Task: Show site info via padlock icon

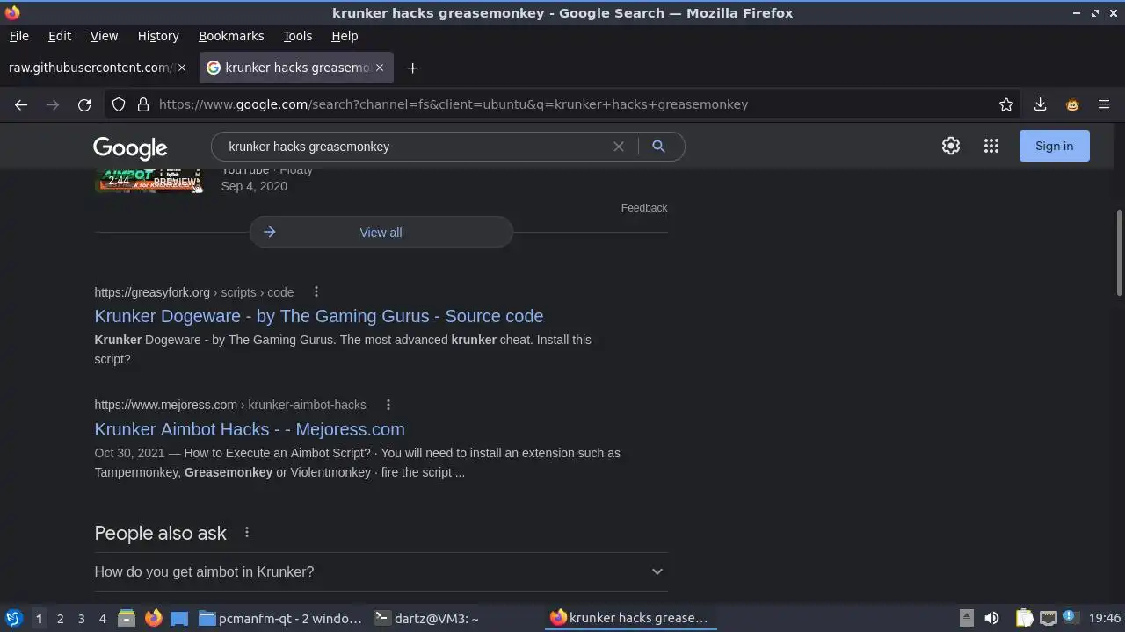Action: click(x=143, y=104)
